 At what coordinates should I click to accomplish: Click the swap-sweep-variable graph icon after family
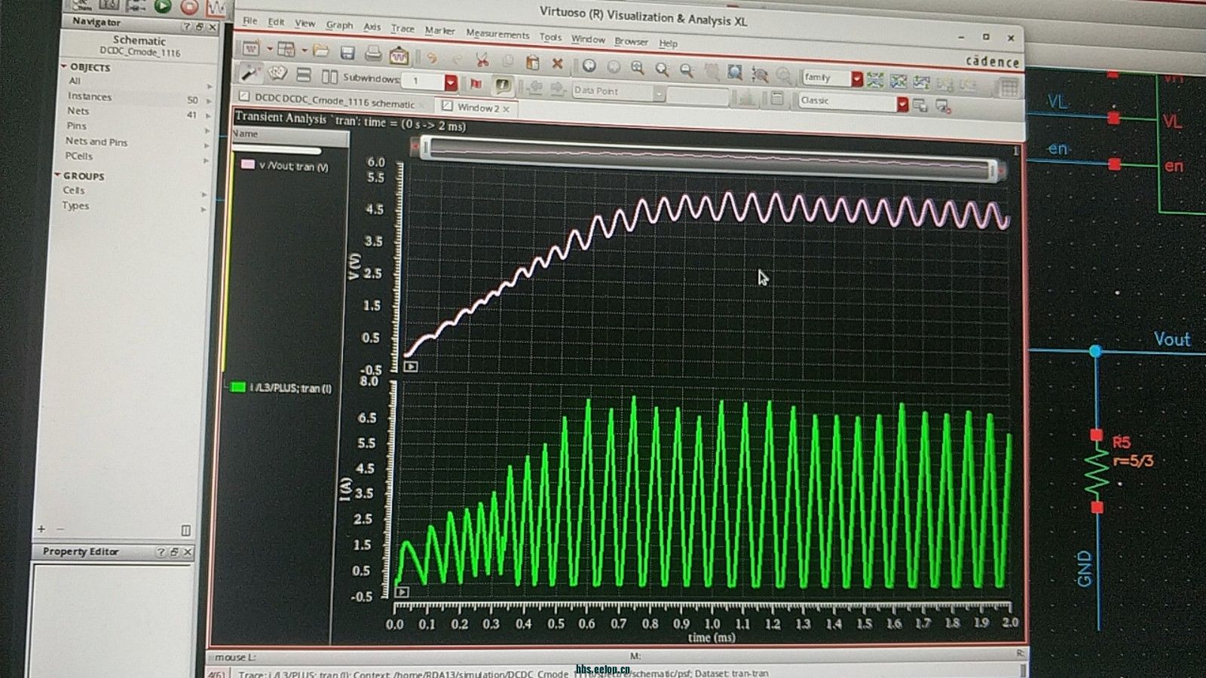click(898, 81)
